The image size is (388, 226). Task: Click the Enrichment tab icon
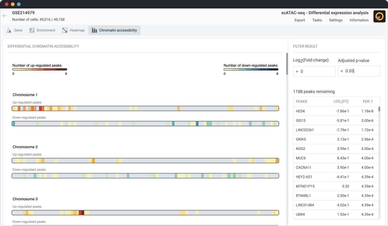point(32,30)
